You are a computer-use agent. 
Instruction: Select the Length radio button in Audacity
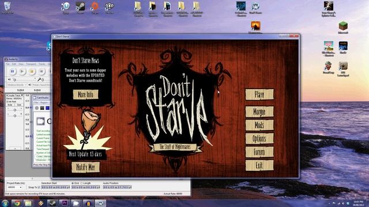click(x=82, y=183)
